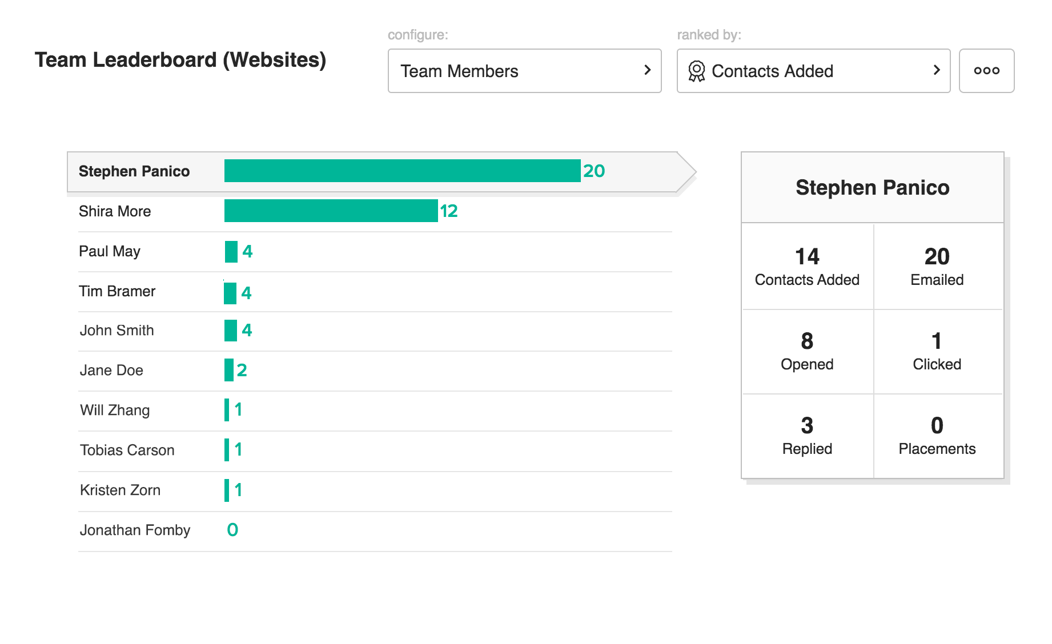Select John Smith's leaderboard entry
This screenshot has width=1052, height=644.
(x=117, y=331)
